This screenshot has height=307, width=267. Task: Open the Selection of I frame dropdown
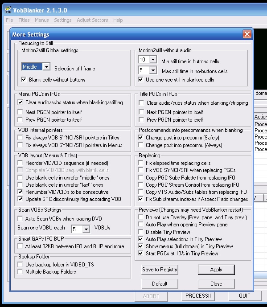pyautogui.click(x=46, y=66)
